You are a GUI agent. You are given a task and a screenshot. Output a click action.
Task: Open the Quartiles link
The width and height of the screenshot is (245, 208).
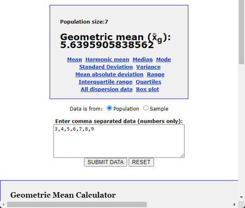click(x=149, y=82)
